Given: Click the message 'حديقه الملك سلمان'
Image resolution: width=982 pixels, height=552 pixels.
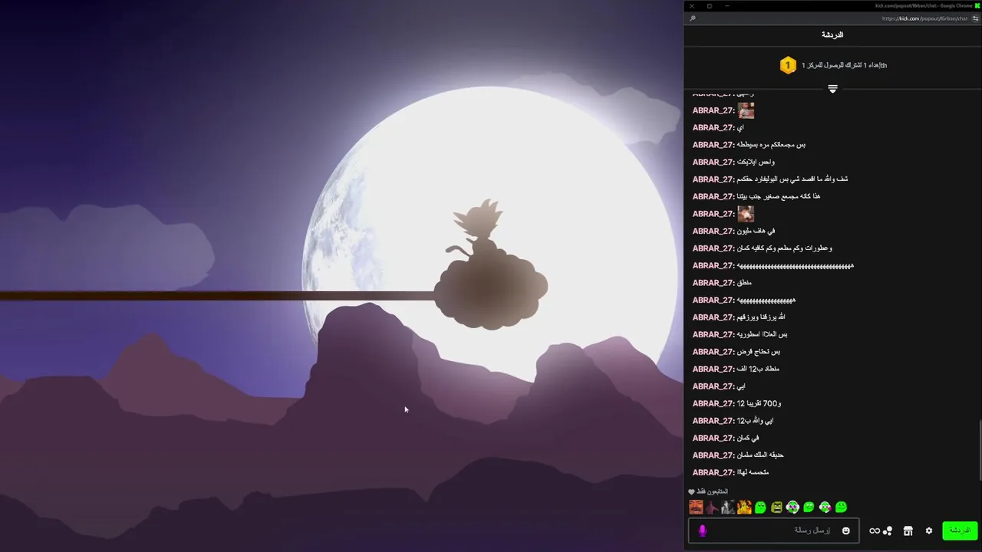Looking at the screenshot, I should click(760, 455).
